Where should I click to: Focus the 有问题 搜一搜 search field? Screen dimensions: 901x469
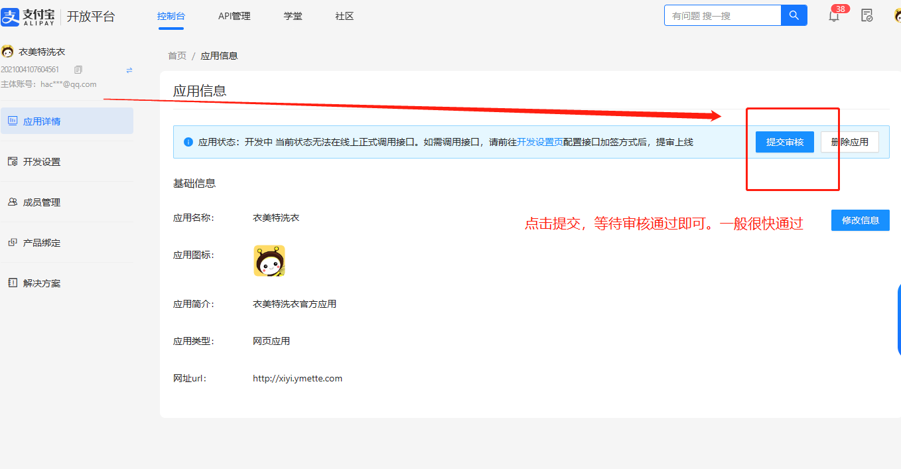(722, 15)
